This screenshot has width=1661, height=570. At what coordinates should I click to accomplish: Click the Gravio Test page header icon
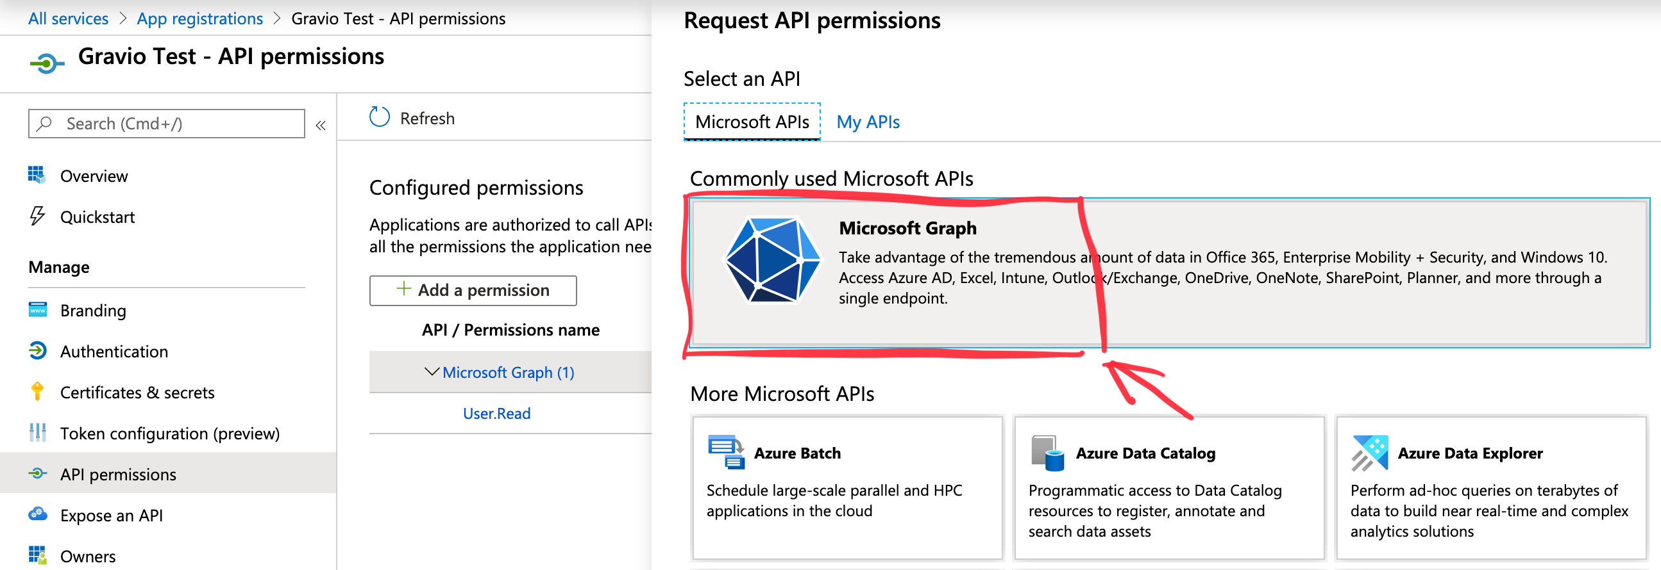point(46,63)
